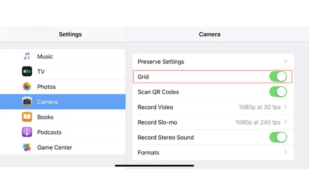Expand Preserve Settings chevron
Viewport: 309px width, 196px height.
[285, 62]
